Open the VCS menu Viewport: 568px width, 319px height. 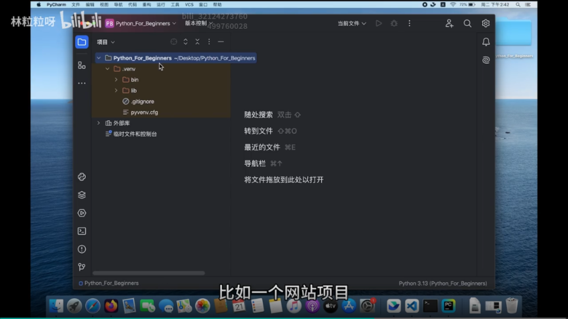pyautogui.click(x=189, y=5)
